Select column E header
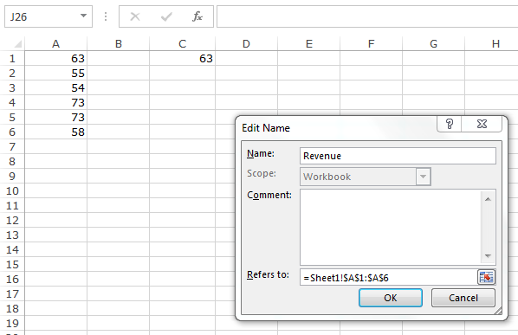The height and width of the screenshot is (335, 518). pos(309,44)
